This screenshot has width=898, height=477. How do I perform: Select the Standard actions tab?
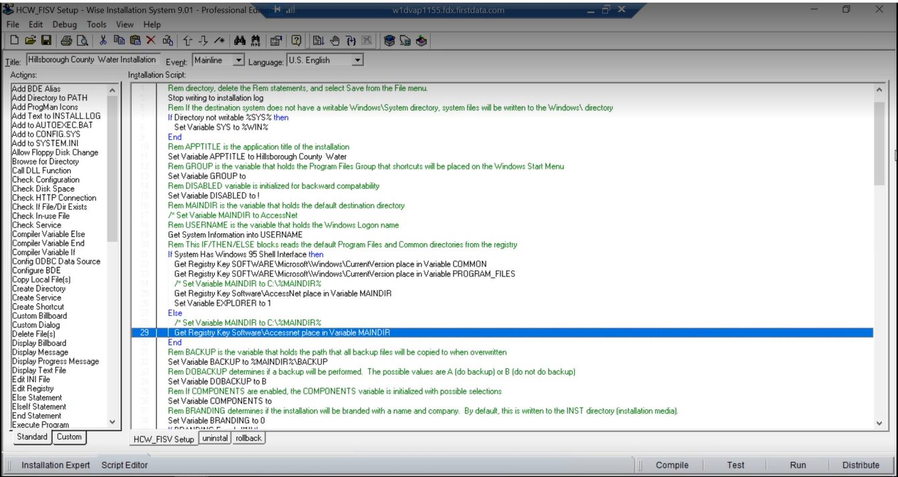[32, 437]
